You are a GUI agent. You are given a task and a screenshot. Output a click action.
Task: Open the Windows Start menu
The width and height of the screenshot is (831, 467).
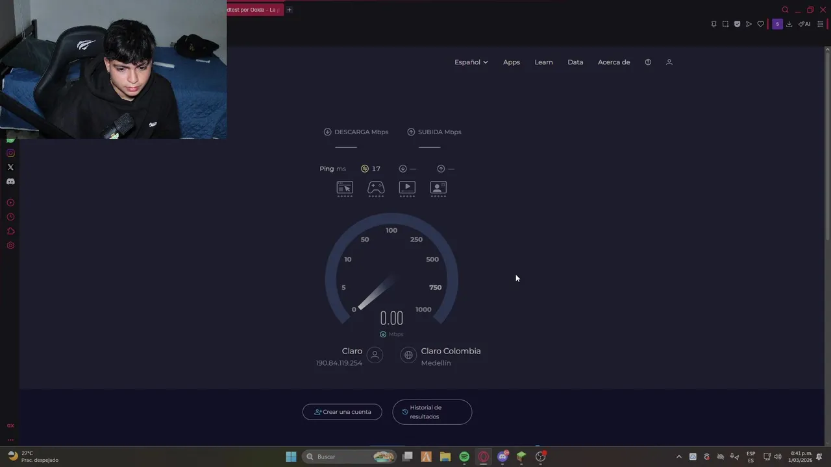(291, 457)
